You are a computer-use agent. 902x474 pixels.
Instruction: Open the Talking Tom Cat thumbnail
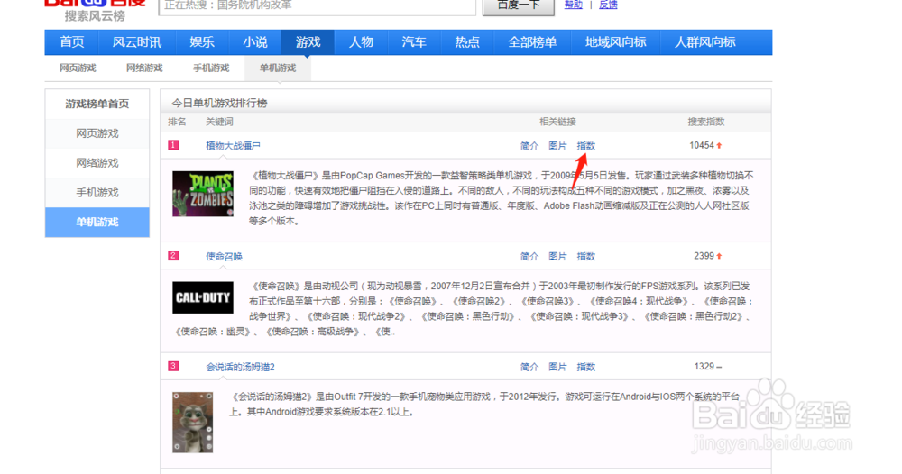point(193,423)
